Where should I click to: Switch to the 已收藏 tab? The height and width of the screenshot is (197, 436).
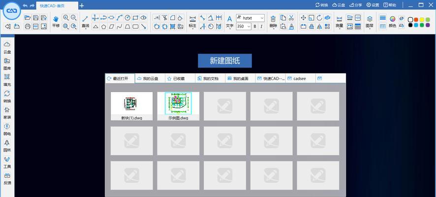180,78
